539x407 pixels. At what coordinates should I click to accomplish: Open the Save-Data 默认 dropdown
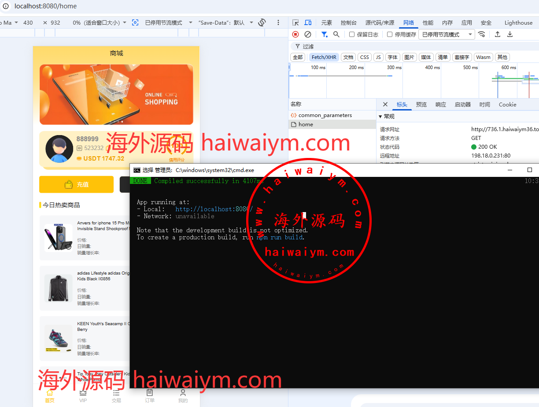225,22
